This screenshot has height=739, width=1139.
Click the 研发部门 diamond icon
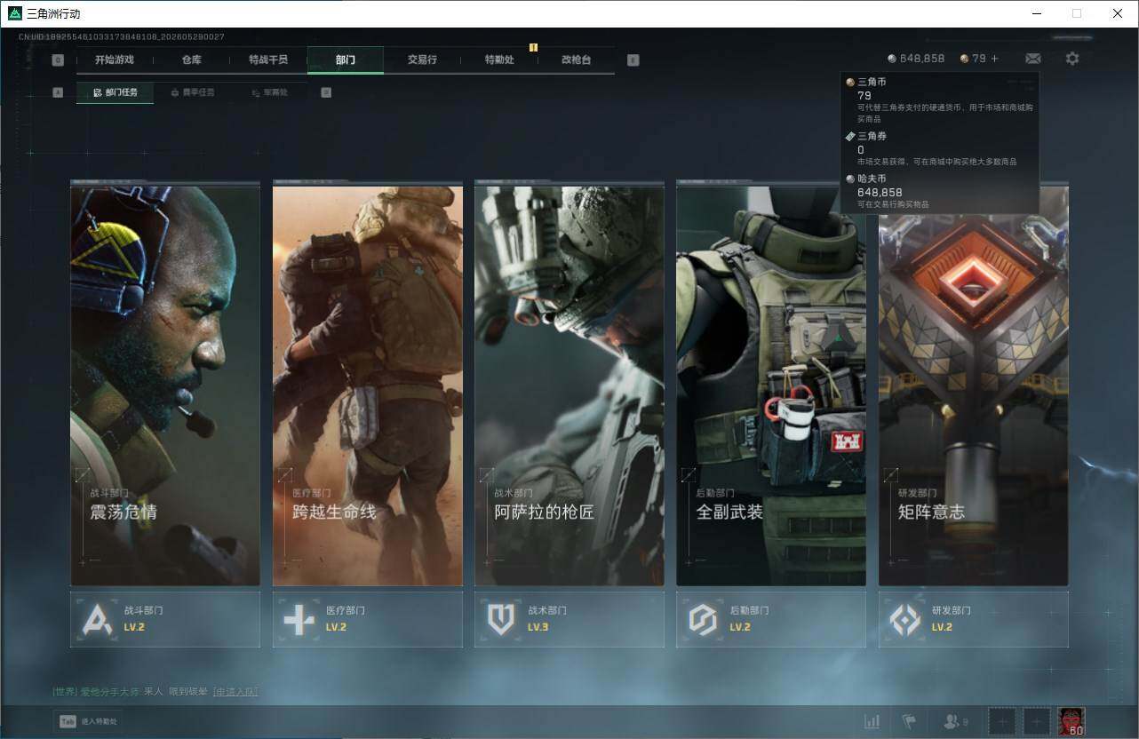tap(905, 619)
